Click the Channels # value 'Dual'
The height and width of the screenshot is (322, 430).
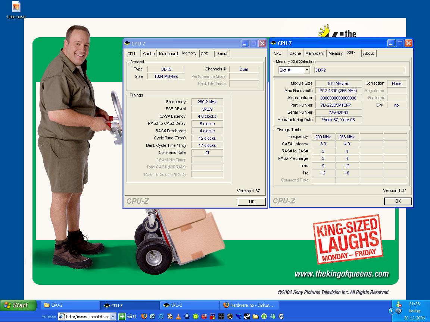click(244, 69)
